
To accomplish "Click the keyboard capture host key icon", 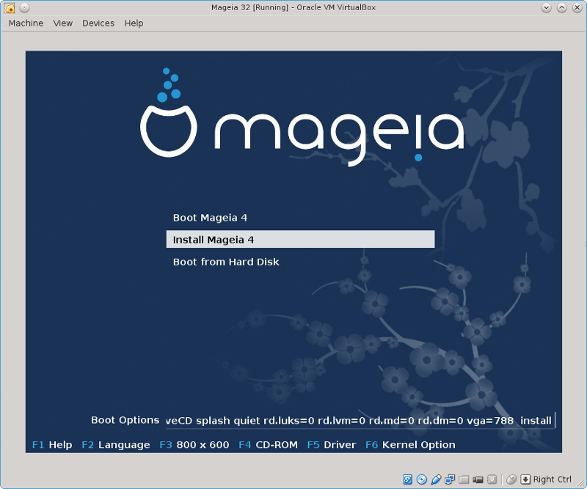I will click(525, 479).
